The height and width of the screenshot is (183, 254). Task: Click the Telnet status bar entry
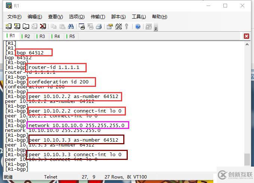[x=51, y=177]
